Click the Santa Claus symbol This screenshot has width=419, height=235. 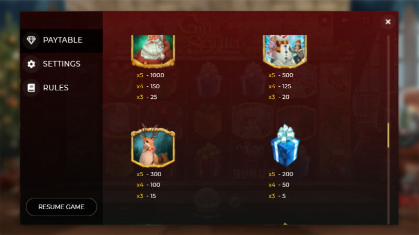pos(153,51)
